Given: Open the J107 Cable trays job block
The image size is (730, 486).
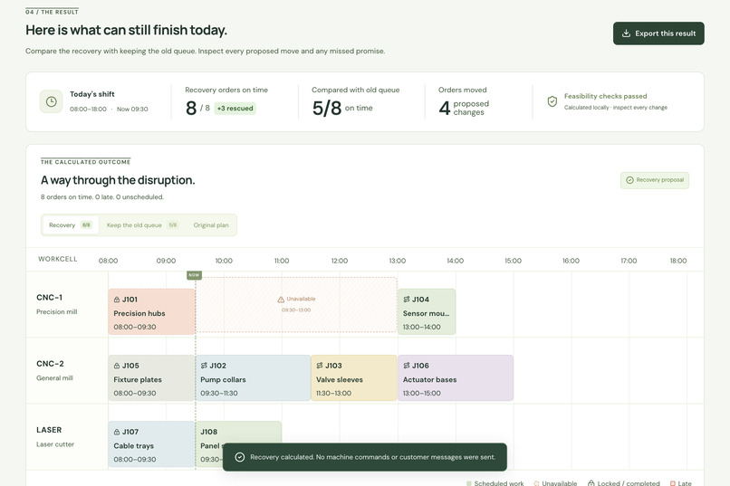Looking at the screenshot, I should coord(152,444).
